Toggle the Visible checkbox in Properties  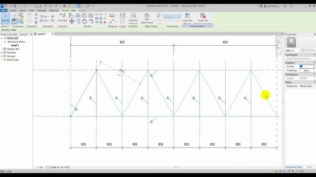tap(301, 66)
